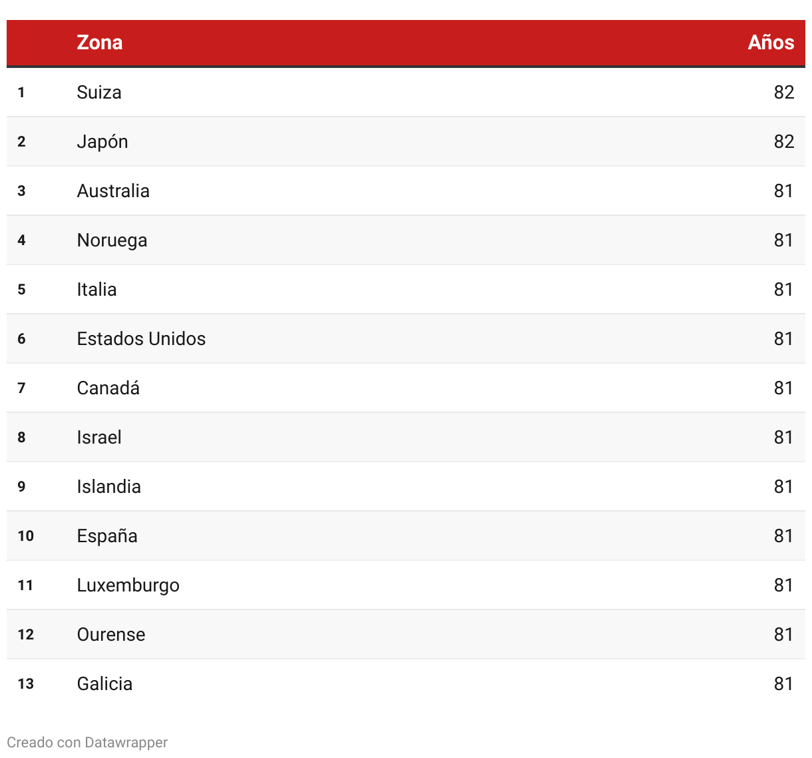Image resolution: width=812 pixels, height=758 pixels.
Task: Select the Luxemburgo row
Action: (x=406, y=585)
